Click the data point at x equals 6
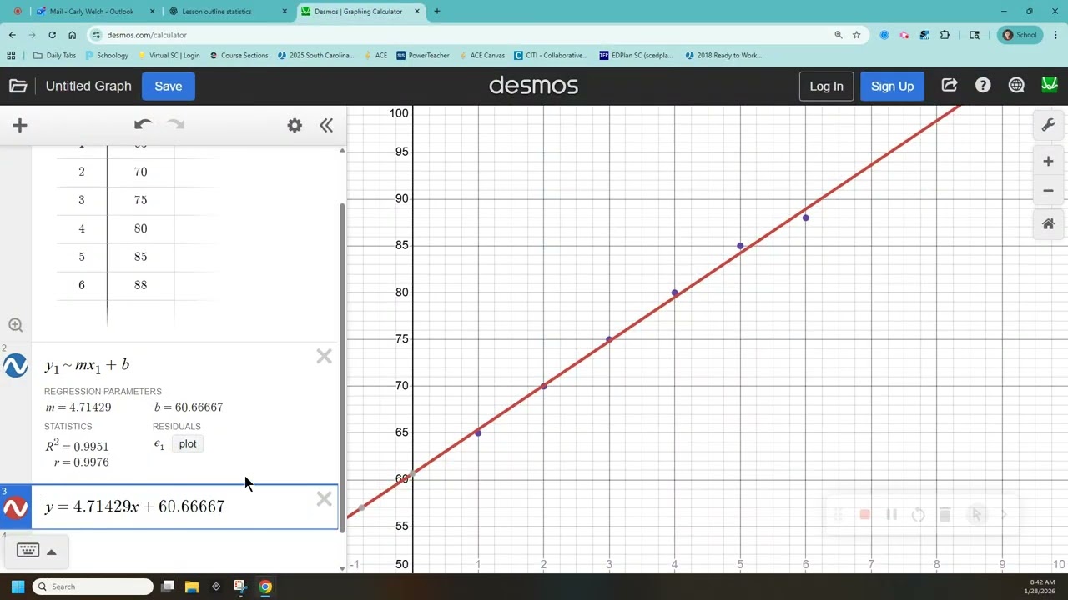 tap(805, 217)
